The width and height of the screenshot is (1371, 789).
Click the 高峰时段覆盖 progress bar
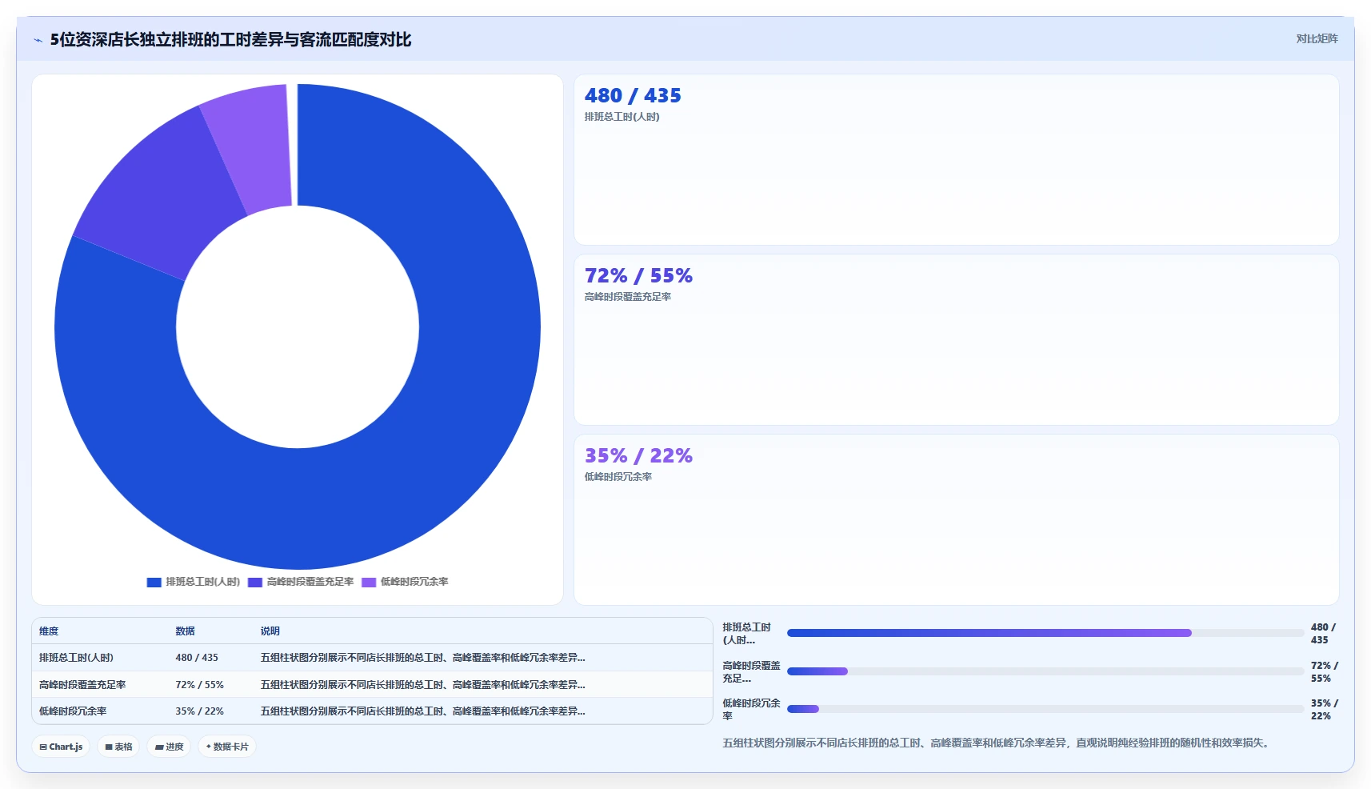[x=1045, y=671]
